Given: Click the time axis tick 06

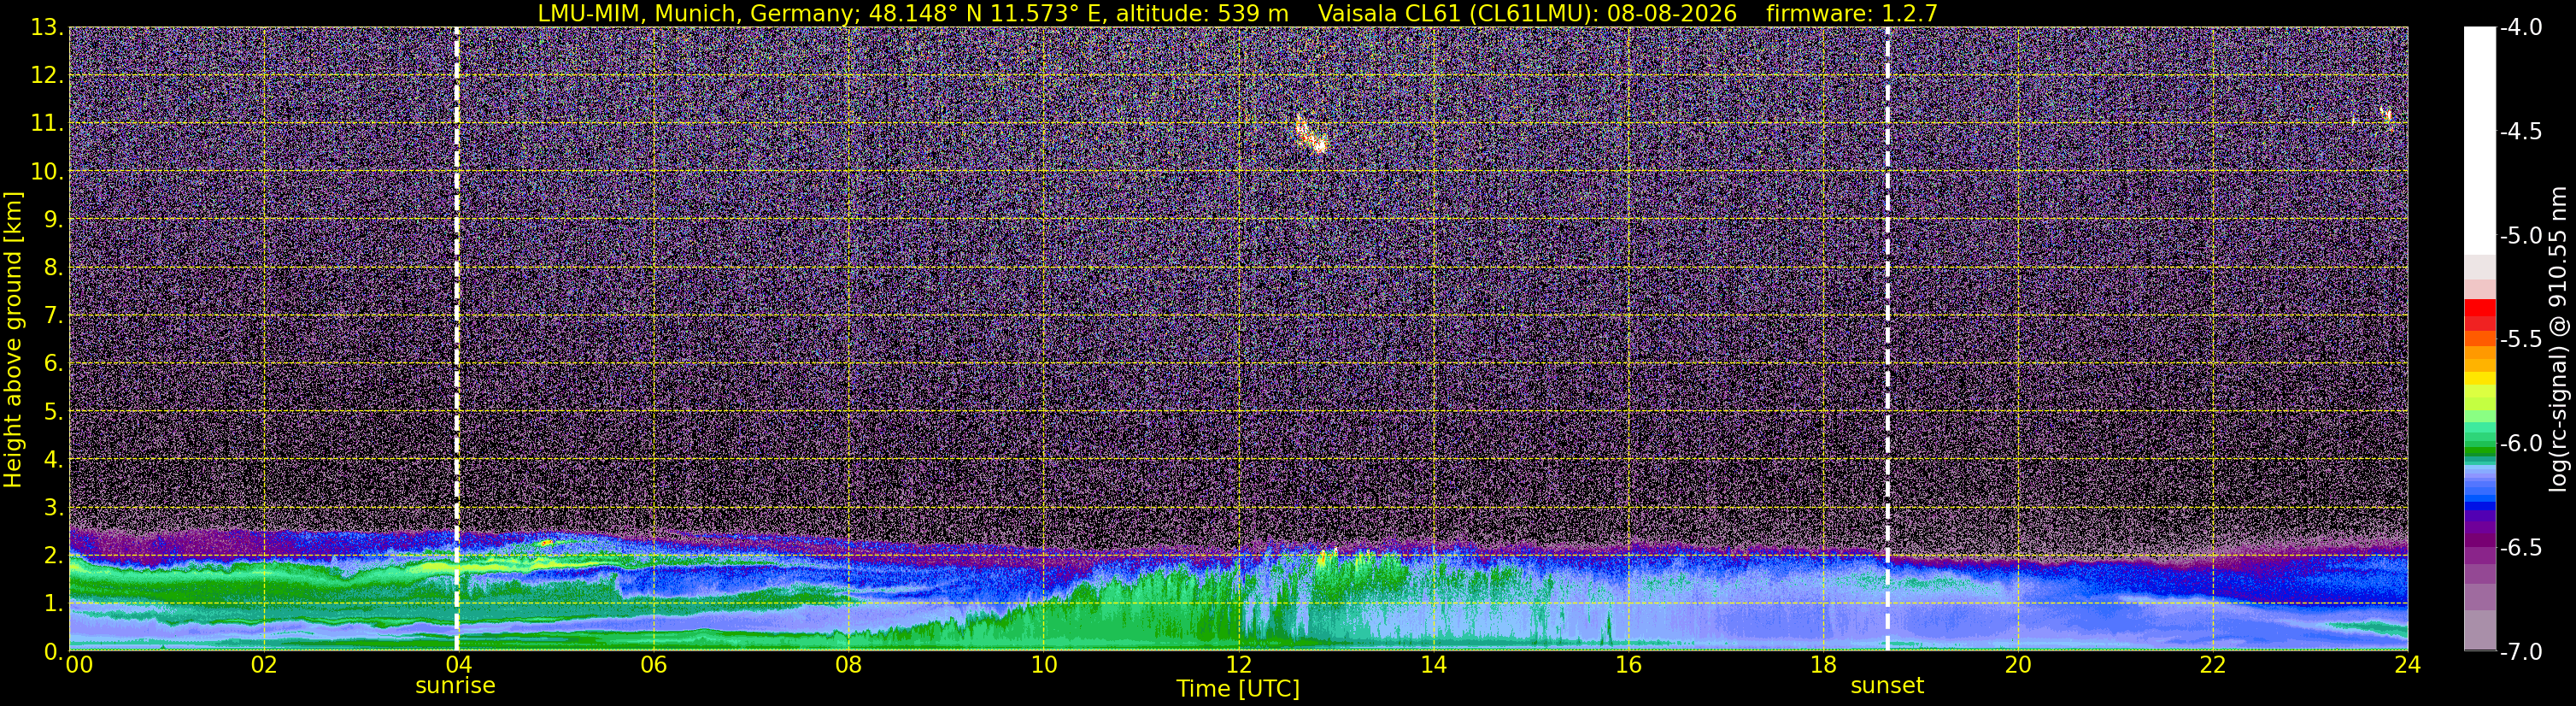Looking at the screenshot, I should point(653,665).
